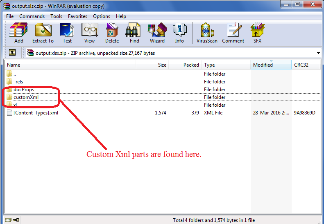Click the archive icon in address bar
This screenshot has height=224, width=324.
pos(30,53)
